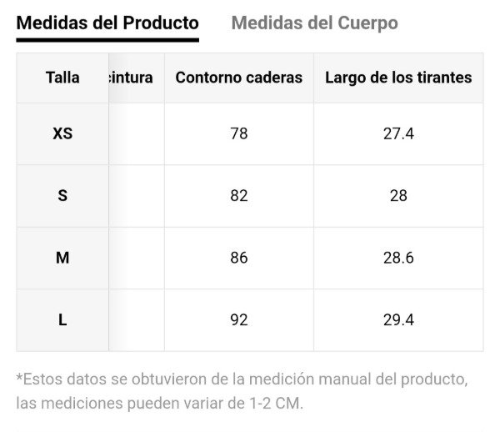
Task: Click the Talla column header
Action: [x=62, y=78]
